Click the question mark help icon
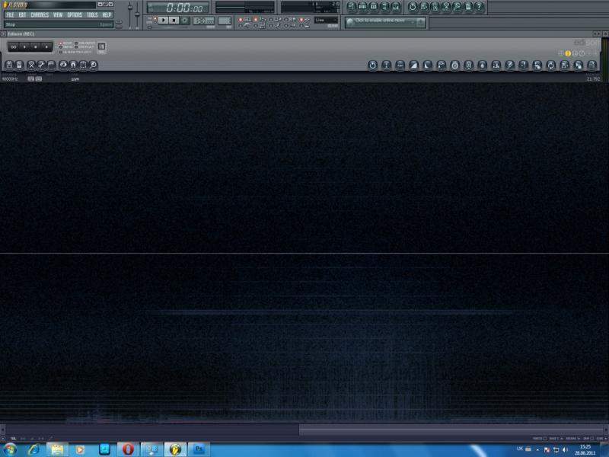 tap(480, 7)
